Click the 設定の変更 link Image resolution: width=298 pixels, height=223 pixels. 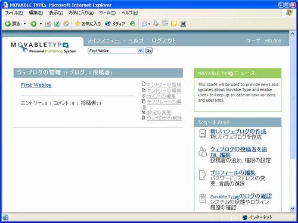(159, 112)
